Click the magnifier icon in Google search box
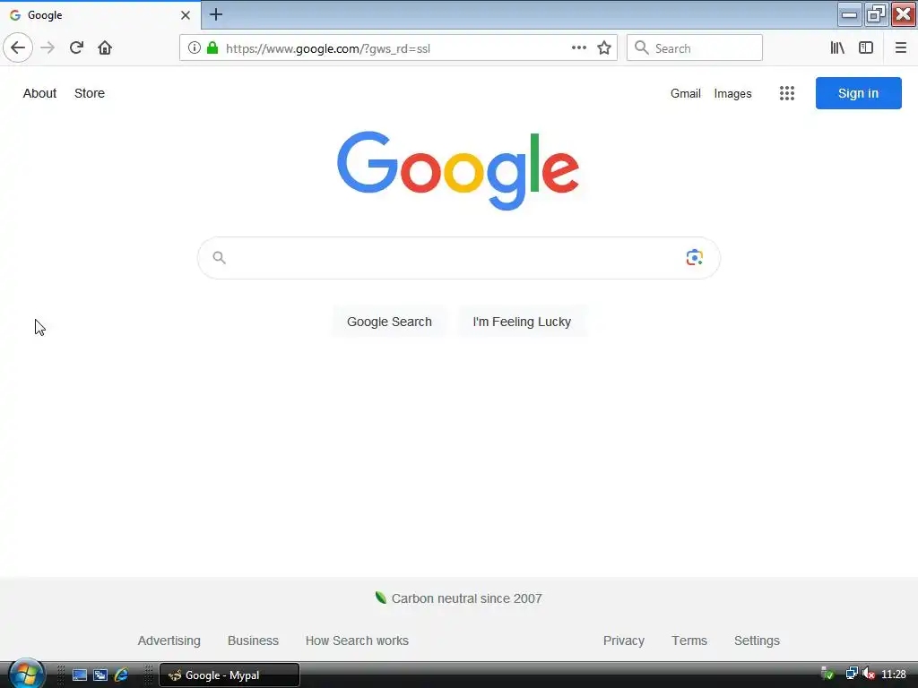The image size is (918, 688). pos(219,257)
